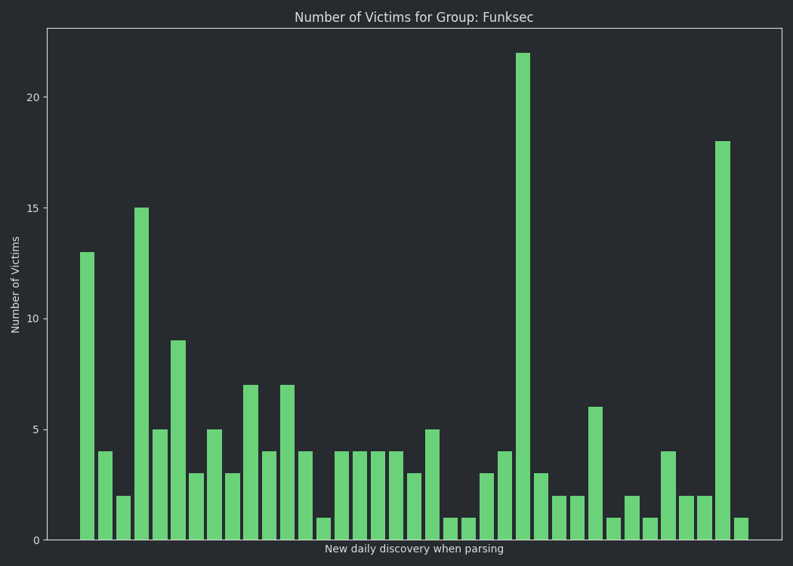This screenshot has height=566, width=793.
Task: Click the y-axis tick label 10
Action: click(33, 319)
